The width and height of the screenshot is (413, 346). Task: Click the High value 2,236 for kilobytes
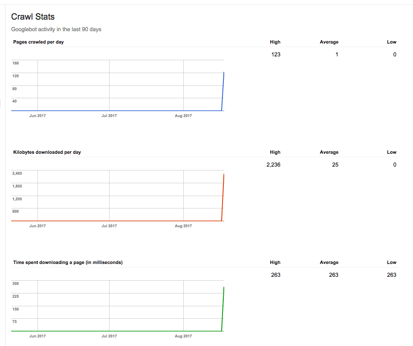pyautogui.click(x=273, y=165)
